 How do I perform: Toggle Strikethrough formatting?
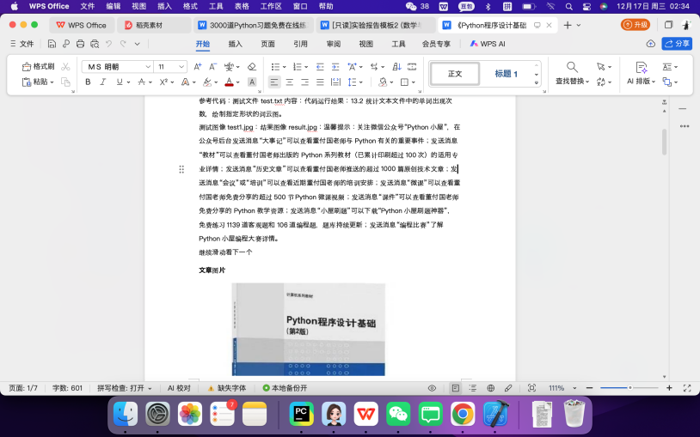coord(142,82)
